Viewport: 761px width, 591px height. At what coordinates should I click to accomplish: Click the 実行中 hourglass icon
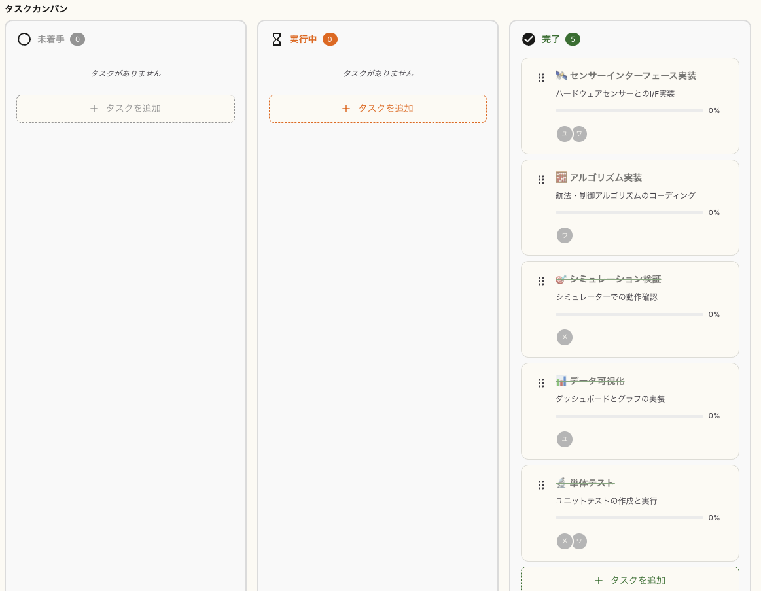coord(277,39)
